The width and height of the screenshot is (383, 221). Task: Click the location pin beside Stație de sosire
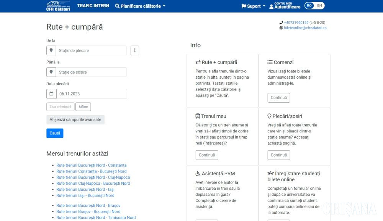51,72
